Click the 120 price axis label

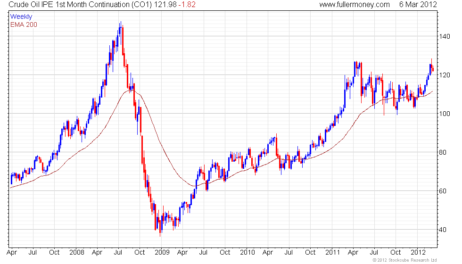click(444, 75)
